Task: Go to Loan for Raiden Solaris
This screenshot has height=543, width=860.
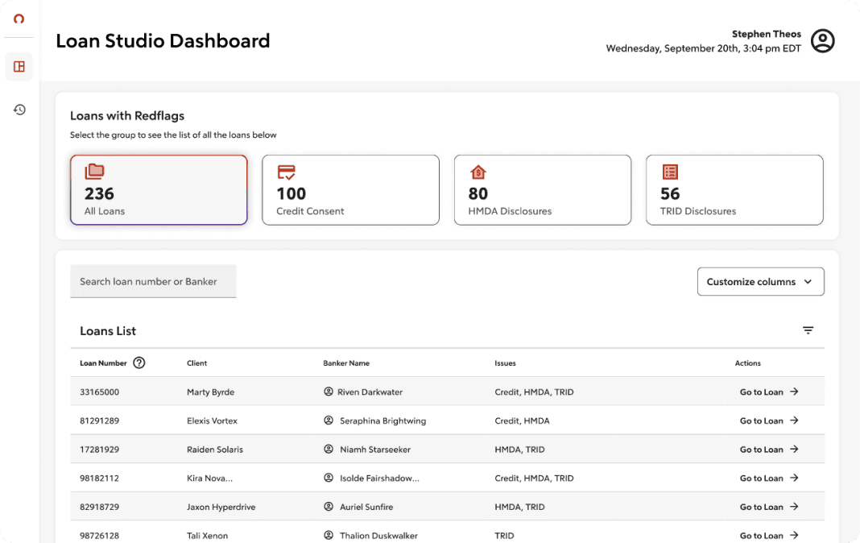Action: [x=768, y=450]
